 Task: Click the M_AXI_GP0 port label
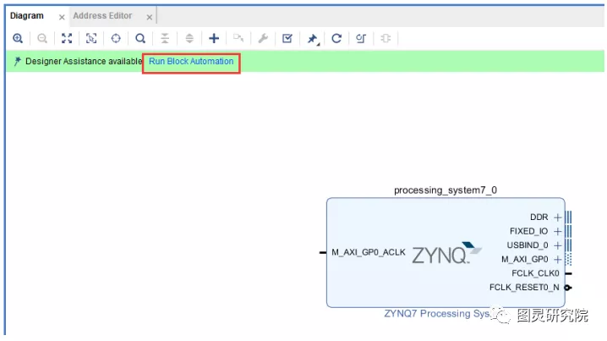tap(525, 259)
